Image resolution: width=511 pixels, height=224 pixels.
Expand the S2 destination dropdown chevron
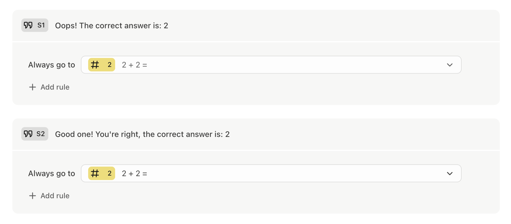(x=450, y=174)
